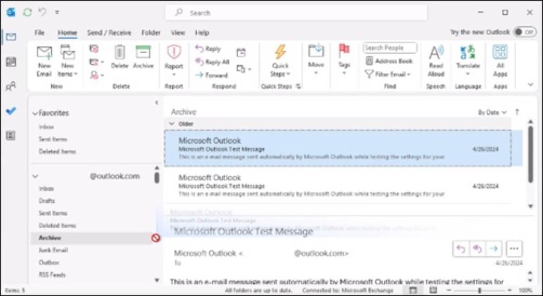Open the Customize Quick Access Toolbar dropdown

pos(57,12)
